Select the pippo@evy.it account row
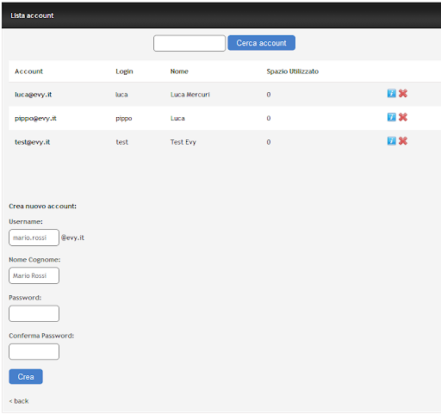441x414 pixels. pyautogui.click(x=225, y=118)
